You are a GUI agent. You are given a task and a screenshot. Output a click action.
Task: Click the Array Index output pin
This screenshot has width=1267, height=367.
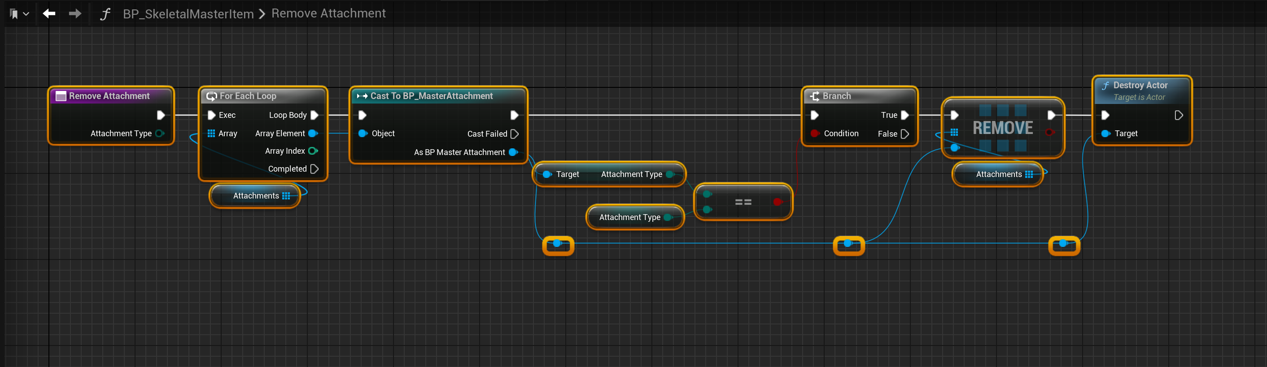(312, 151)
